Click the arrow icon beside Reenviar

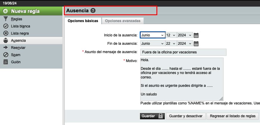tap(6, 48)
